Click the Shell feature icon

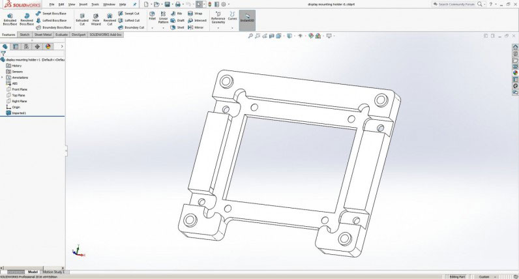(179, 27)
